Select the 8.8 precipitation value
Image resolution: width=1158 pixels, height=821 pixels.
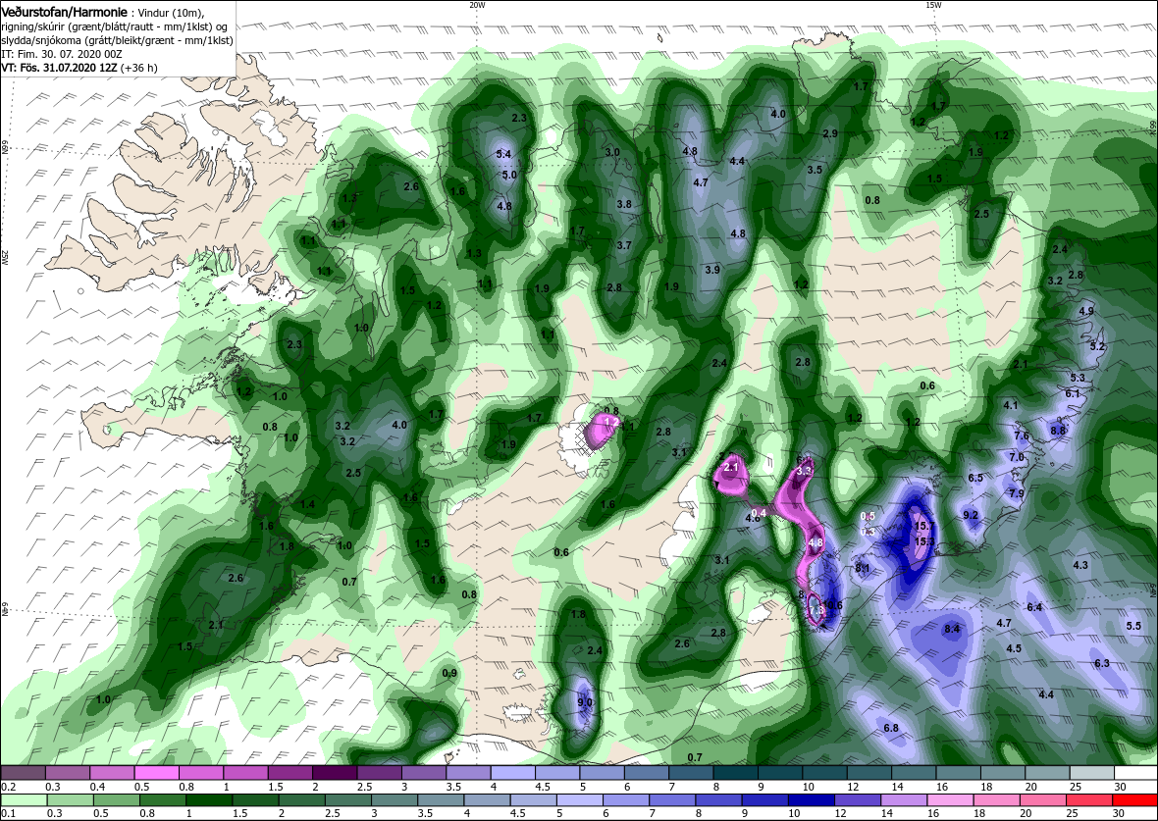coord(1058,431)
